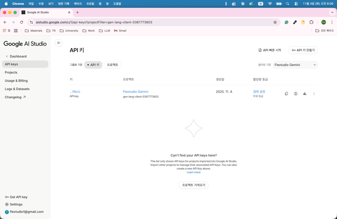The height and width of the screenshot is (219, 337).
Task: Click the API 키 만들기 button
Action: click(303, 50)
